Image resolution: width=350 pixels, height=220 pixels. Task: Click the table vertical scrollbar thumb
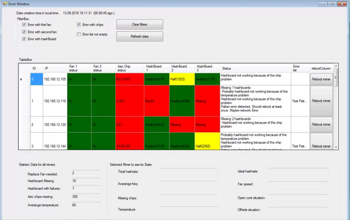[x=336, y=77]
